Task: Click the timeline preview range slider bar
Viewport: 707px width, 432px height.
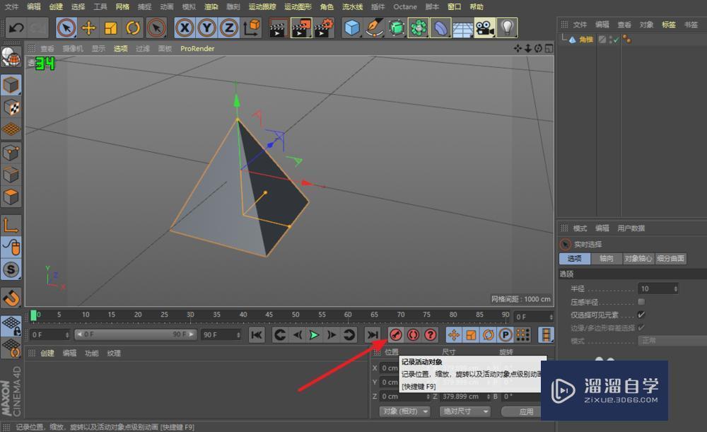Action: coord(135,334)
